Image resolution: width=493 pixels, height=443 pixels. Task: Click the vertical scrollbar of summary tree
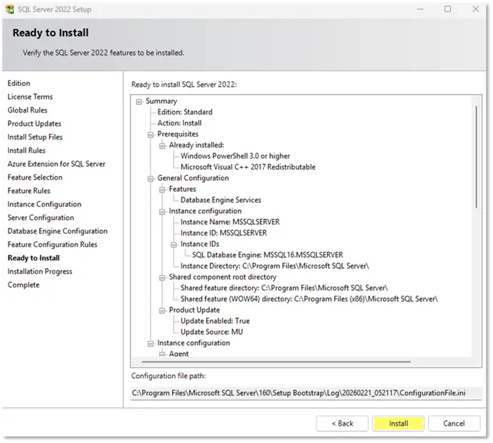coord(476,157)
